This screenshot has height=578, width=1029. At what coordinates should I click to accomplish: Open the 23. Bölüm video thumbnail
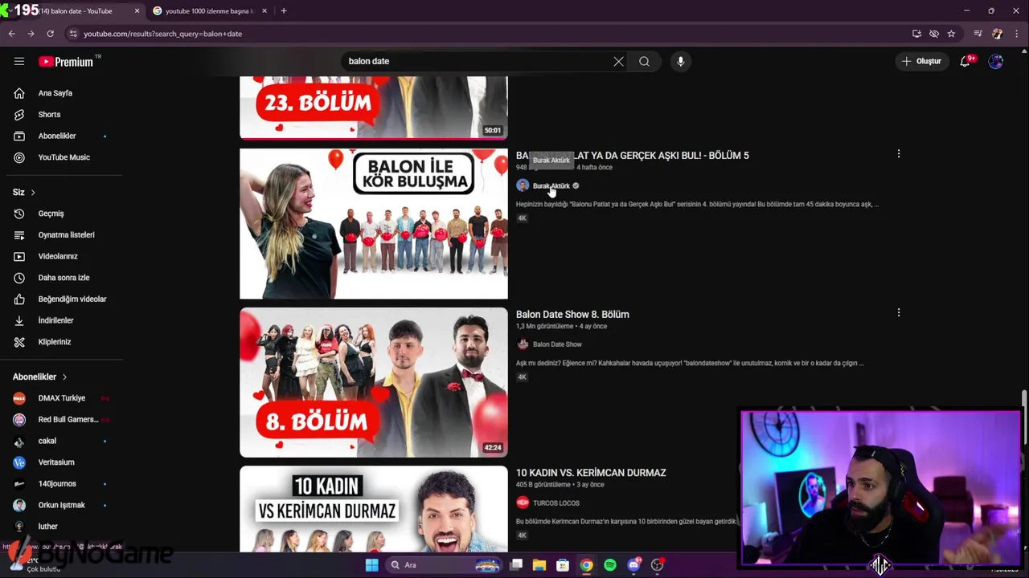374,108
